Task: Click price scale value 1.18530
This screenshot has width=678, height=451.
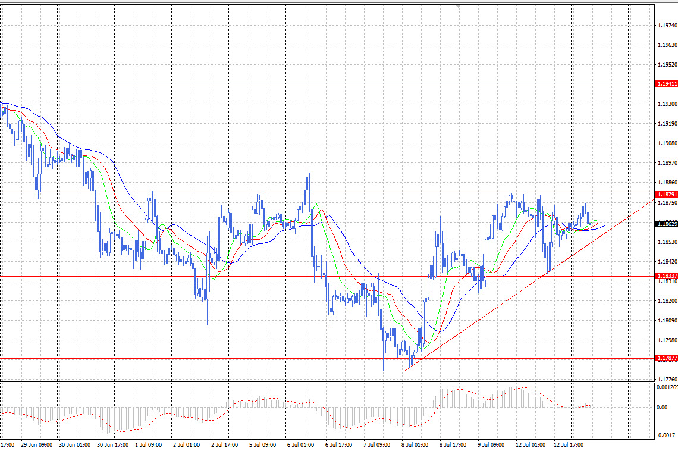Action: pyautogui.click(x=667, y=242)
